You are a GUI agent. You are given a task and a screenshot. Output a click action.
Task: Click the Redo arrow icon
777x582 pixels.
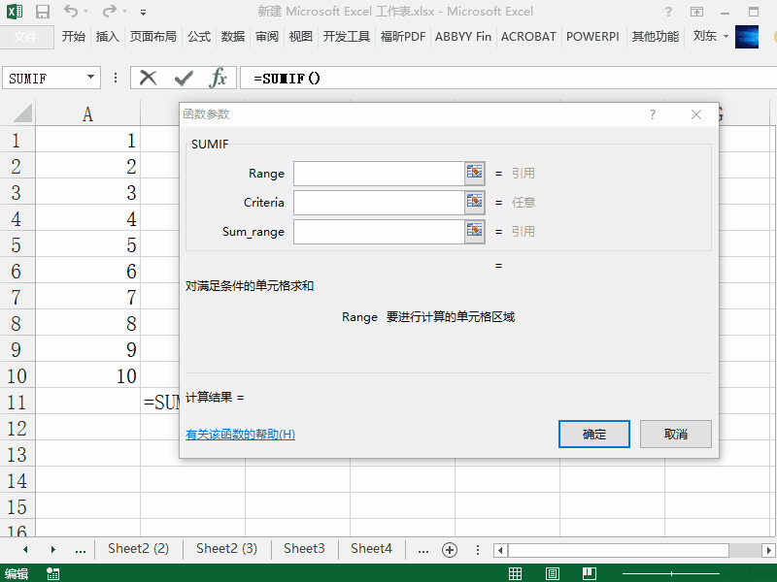click(110, 13)
